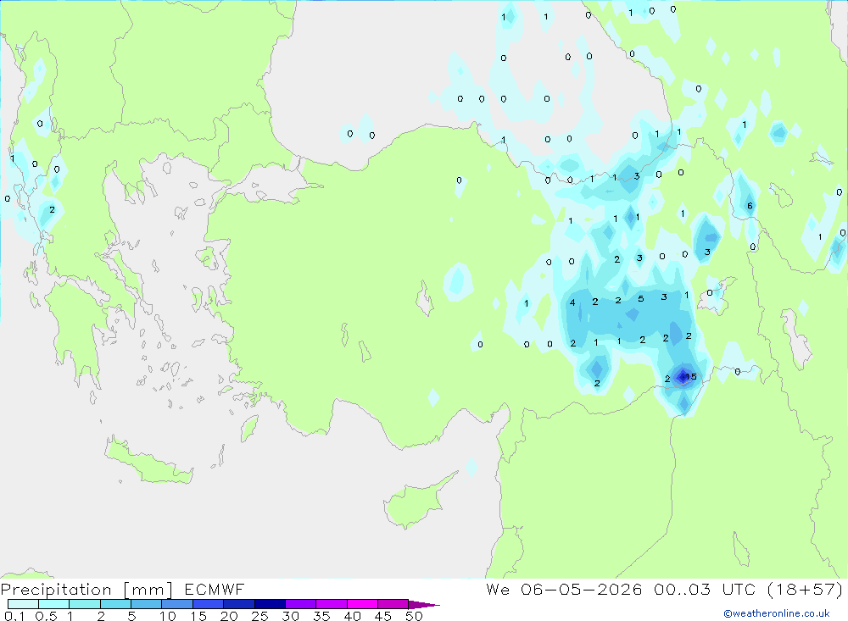Click the '00..03 UTC' time range text

(x=705, y=590)
